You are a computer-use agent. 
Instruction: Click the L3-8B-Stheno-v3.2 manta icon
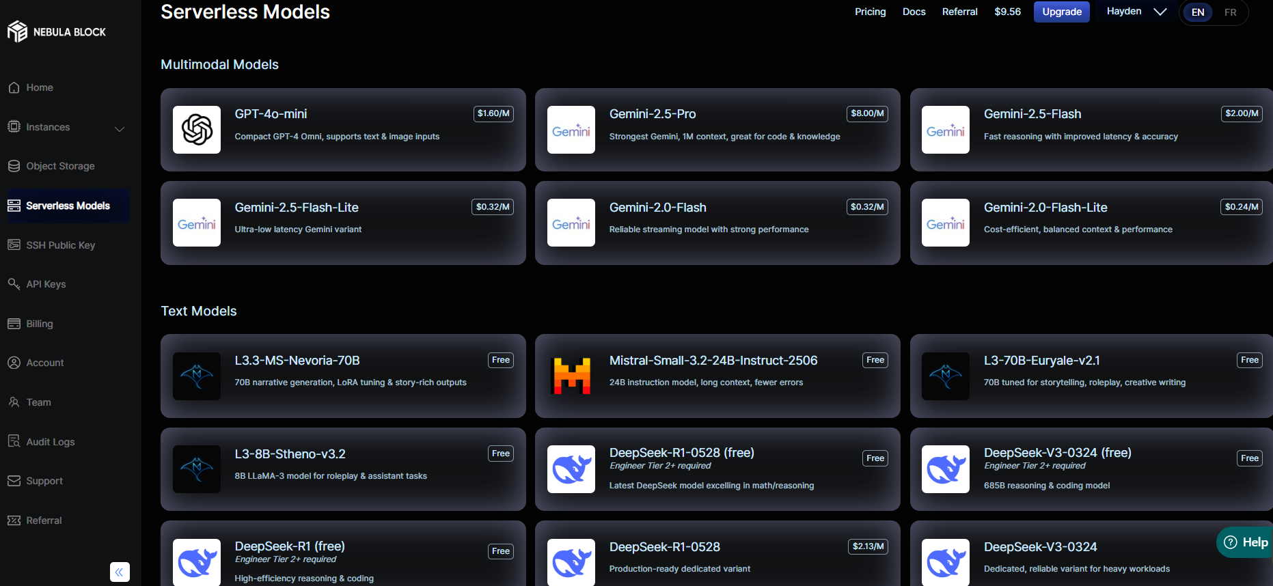(197, 469)
